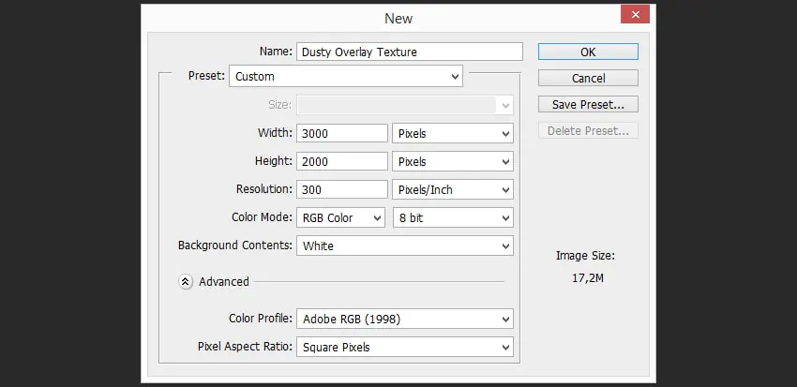Viewport: 797px width, 387px height.
Task: Click the Height field containing 2000
Action: [342, 161]
